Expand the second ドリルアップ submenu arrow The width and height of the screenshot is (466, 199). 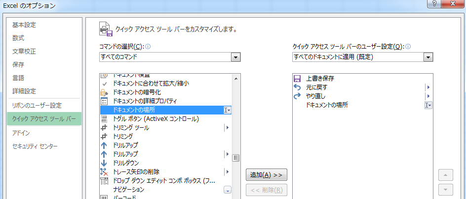coord(228,154)
